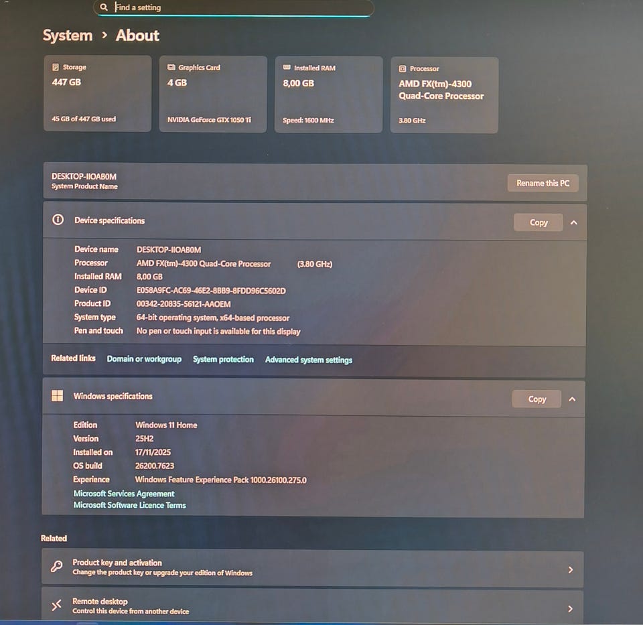Go back to System breadcrumb
The image size is (643, 625).
pyautogui.click(x=68, y=36)
